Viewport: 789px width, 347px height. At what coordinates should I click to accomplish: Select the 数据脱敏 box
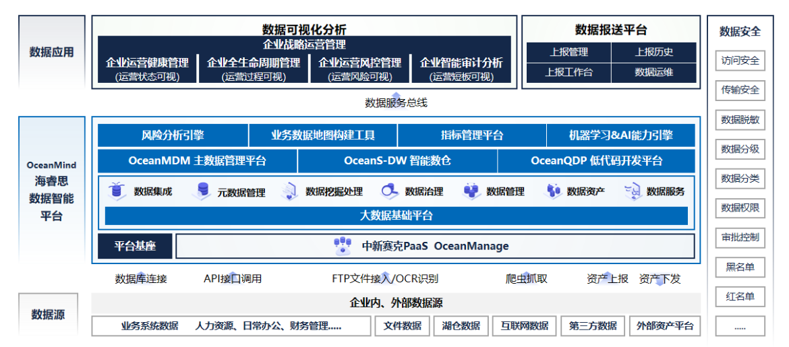point(740,120)
